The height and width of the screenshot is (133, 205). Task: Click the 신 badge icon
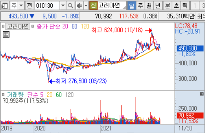[93, 6]
